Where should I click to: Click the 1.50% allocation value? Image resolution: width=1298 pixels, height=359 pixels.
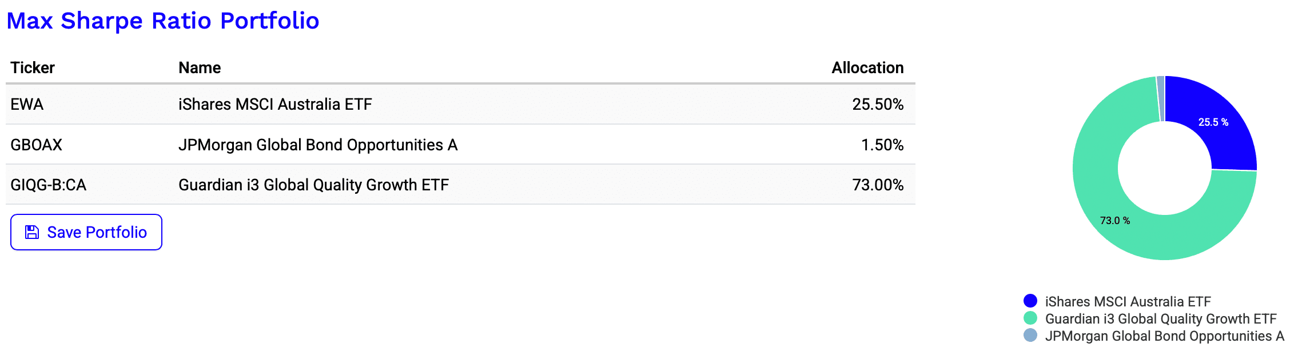point(882,145)
